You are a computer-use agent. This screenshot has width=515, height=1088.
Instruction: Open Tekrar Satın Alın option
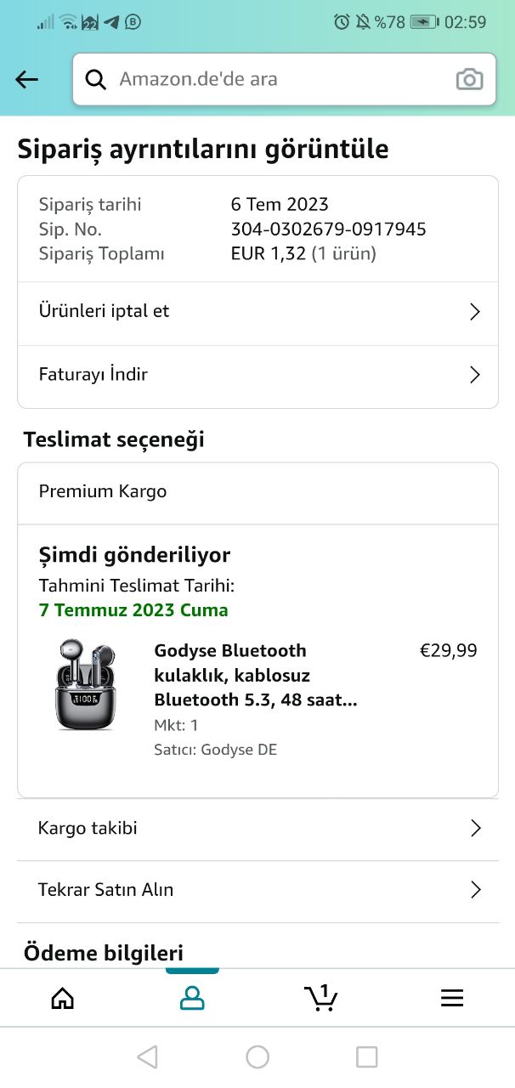105,890
